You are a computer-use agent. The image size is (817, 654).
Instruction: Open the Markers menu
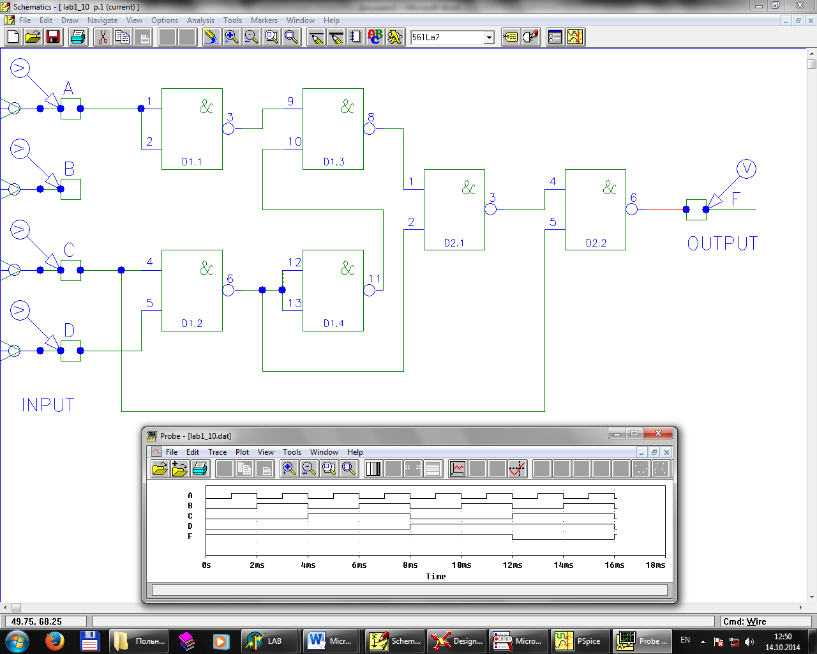(264, 20)
